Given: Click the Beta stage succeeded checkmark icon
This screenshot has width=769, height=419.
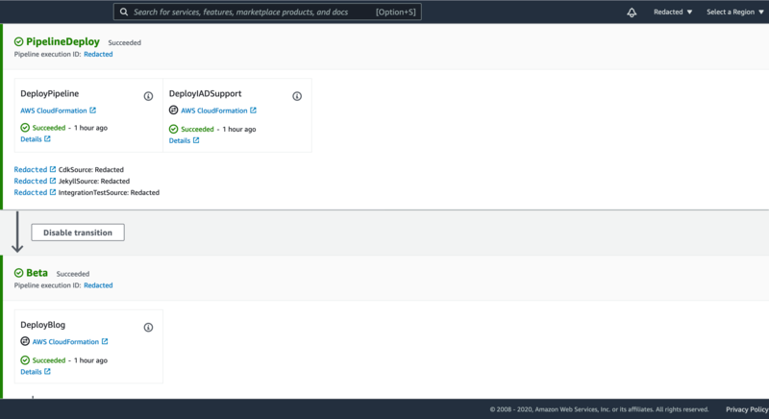Looking at the screenshot, I should [18, 273].
